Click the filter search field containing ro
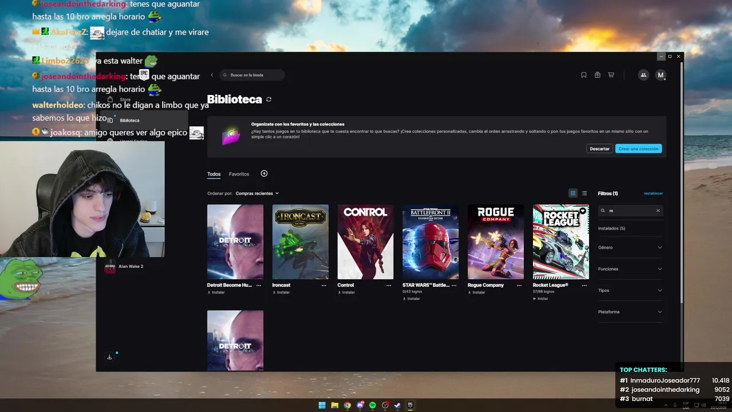 tap(630, 211)
